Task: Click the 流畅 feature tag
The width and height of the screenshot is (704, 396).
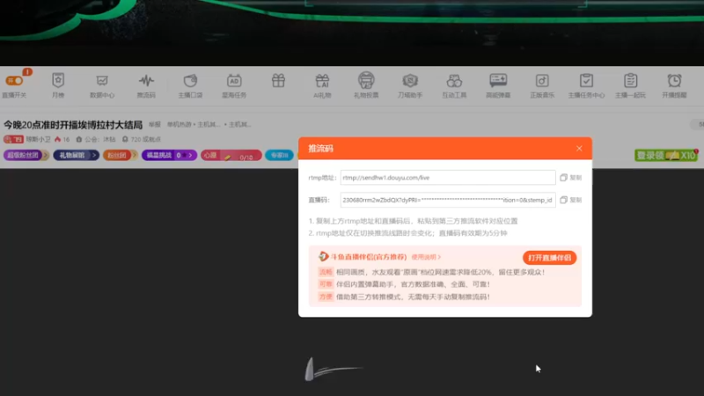Action: click(x=326, y=272)
